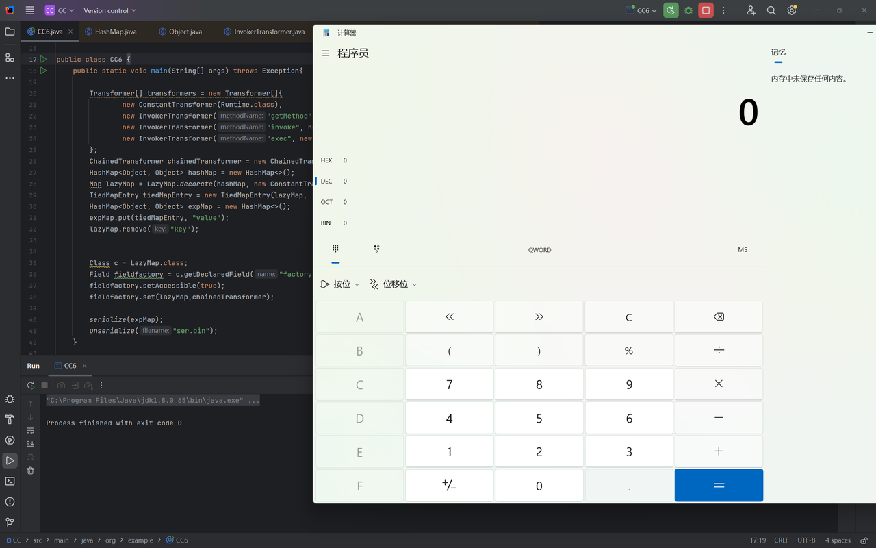Click the number 7 key

click(x=449, y=384)
